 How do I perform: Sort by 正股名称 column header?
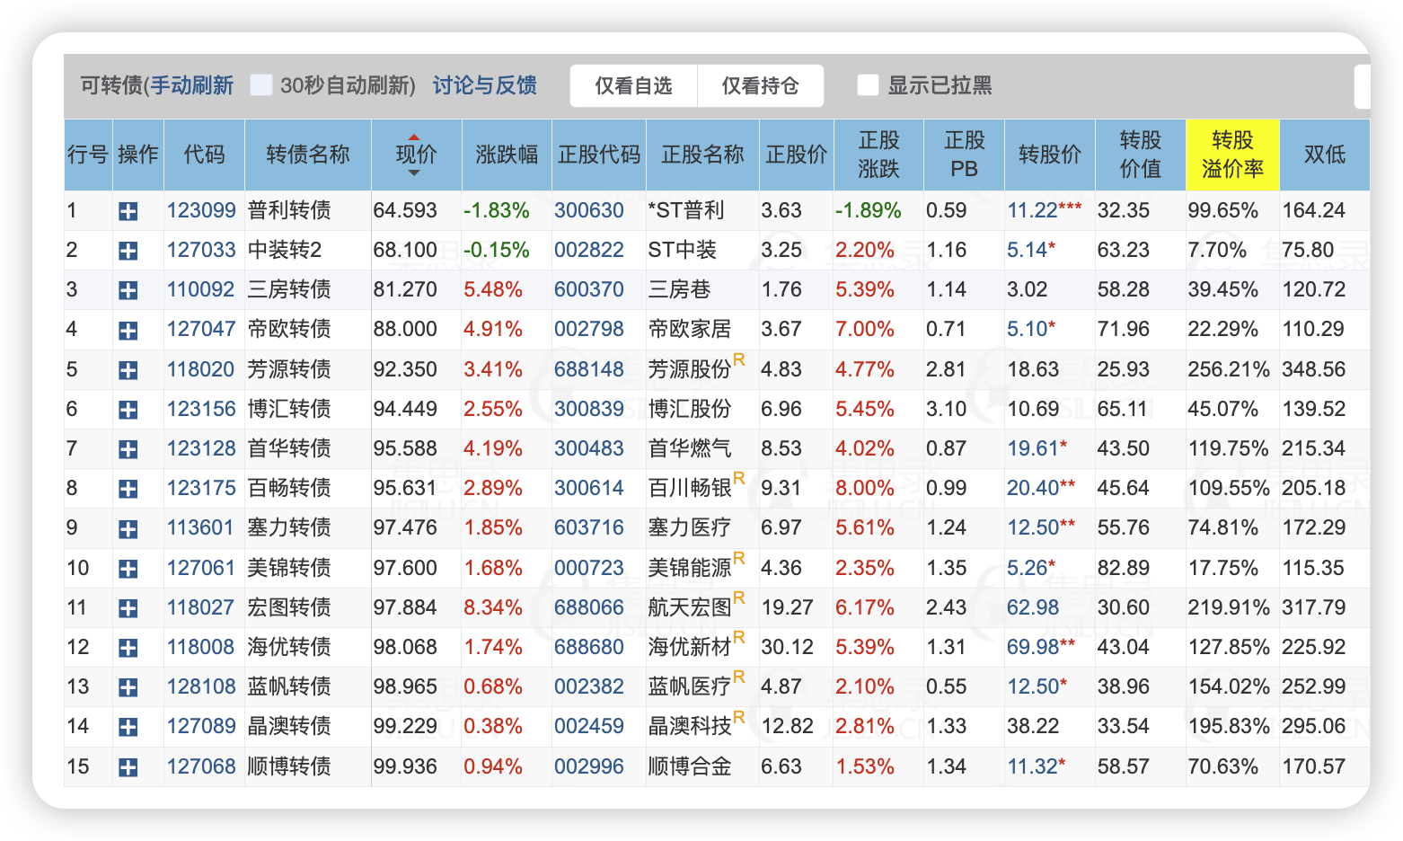(x=702, y=155)
